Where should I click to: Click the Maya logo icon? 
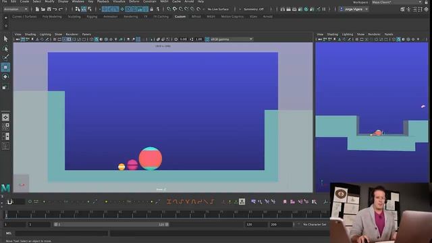tap(5, 188)
